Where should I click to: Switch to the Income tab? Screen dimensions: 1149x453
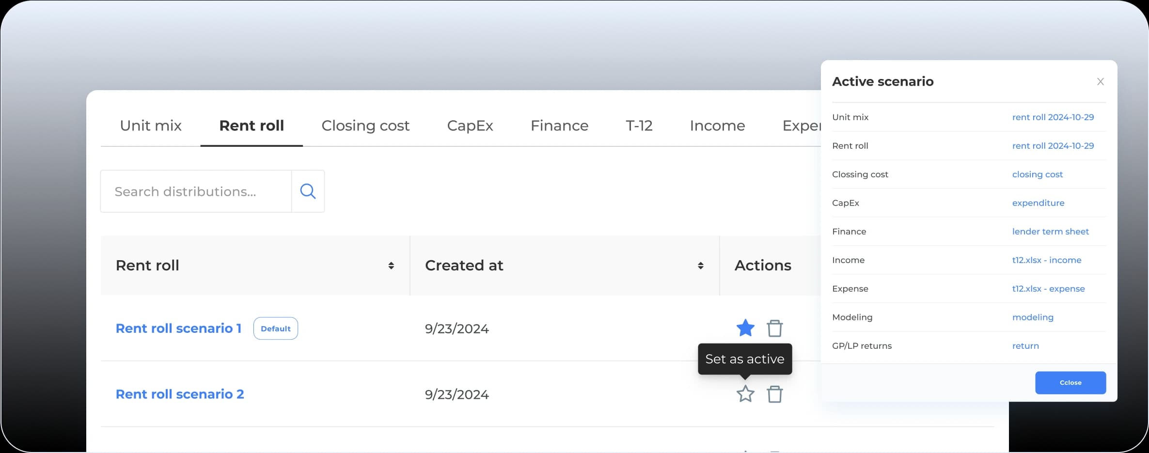[x=717, y=125]
